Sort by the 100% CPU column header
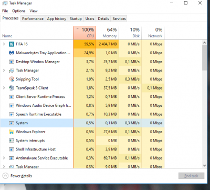Screen dimensions: 210x190 85,33
